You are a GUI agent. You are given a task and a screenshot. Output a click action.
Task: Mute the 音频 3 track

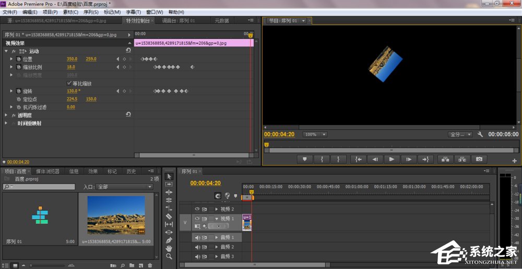[x=197, y=256]
